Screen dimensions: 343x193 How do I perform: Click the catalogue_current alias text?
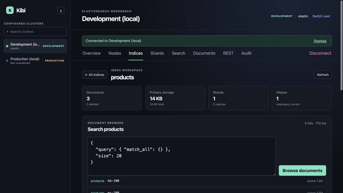[x=288, y=104]
